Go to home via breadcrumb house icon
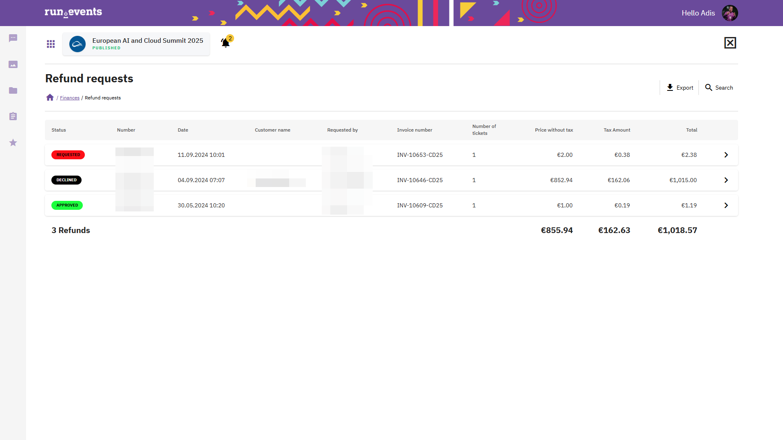Screen dimensions: 783x440 [x=50, y=97]
